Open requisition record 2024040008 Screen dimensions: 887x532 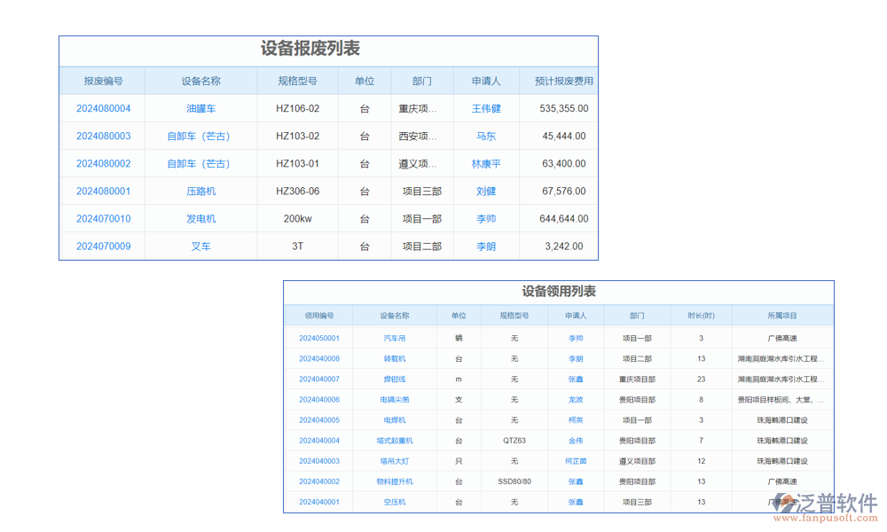point(321,358)
